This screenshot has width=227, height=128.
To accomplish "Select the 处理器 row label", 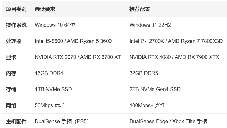I will click(16, 41).
